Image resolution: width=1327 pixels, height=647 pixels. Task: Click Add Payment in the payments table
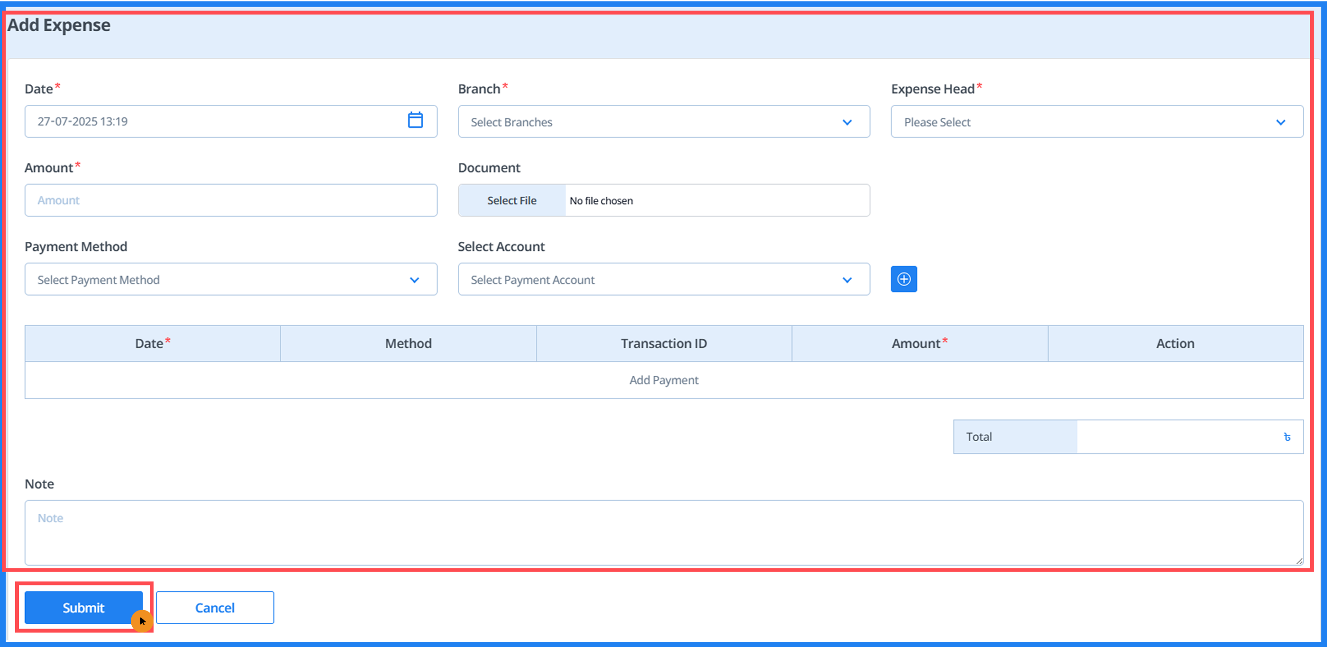[663, 380]
